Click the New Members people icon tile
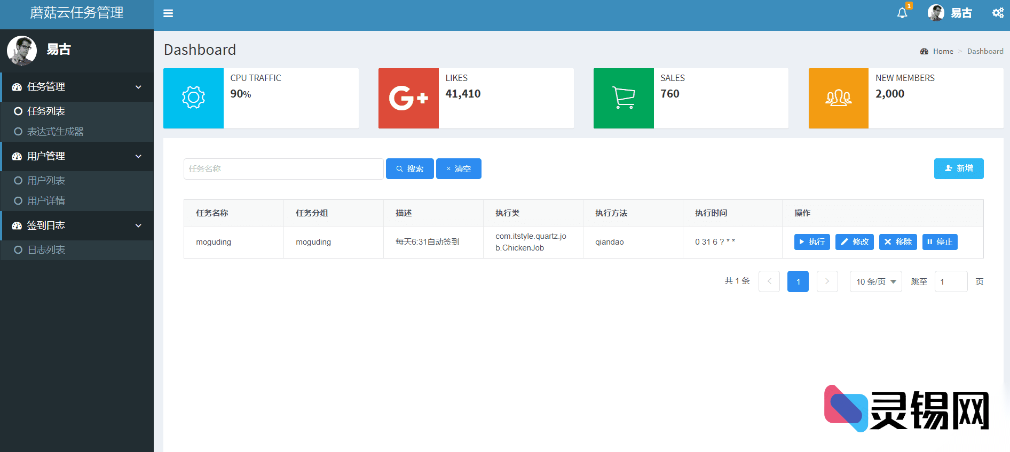The height and width of the screenshot is (452, 1010). coord(838,98)
